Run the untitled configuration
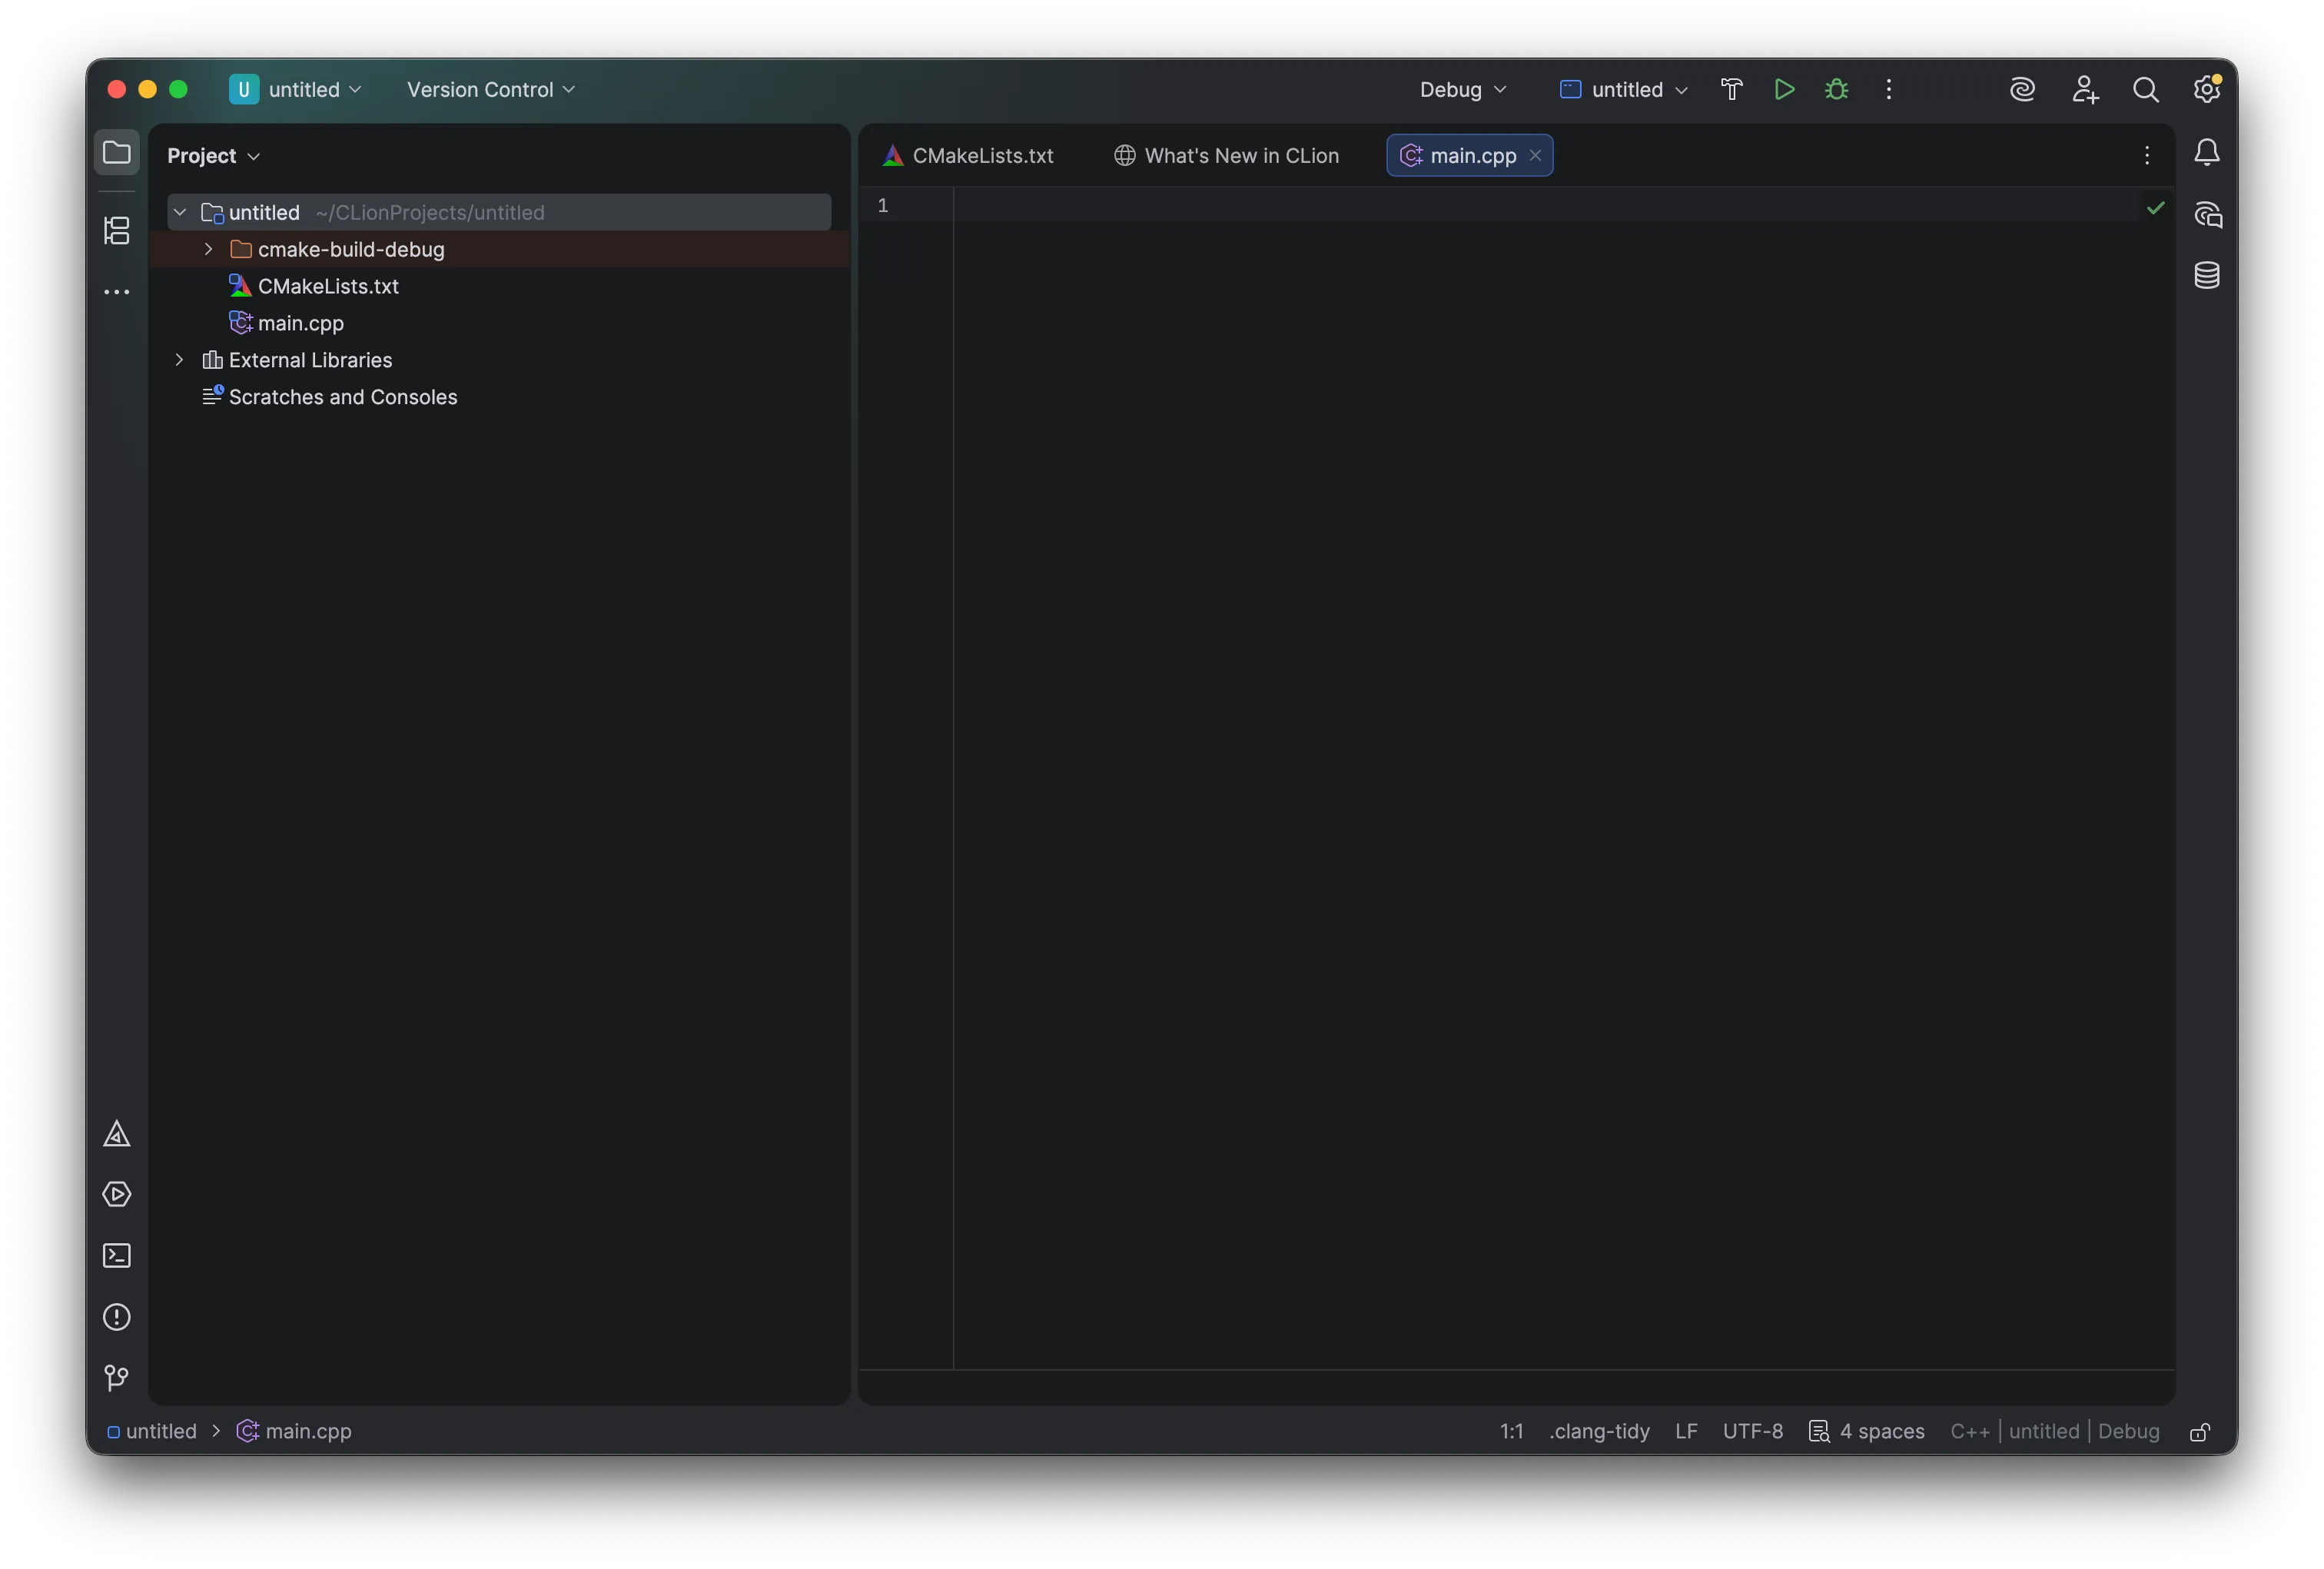Viewport: 2324px width, 1569px height. tap(1784, 90)
